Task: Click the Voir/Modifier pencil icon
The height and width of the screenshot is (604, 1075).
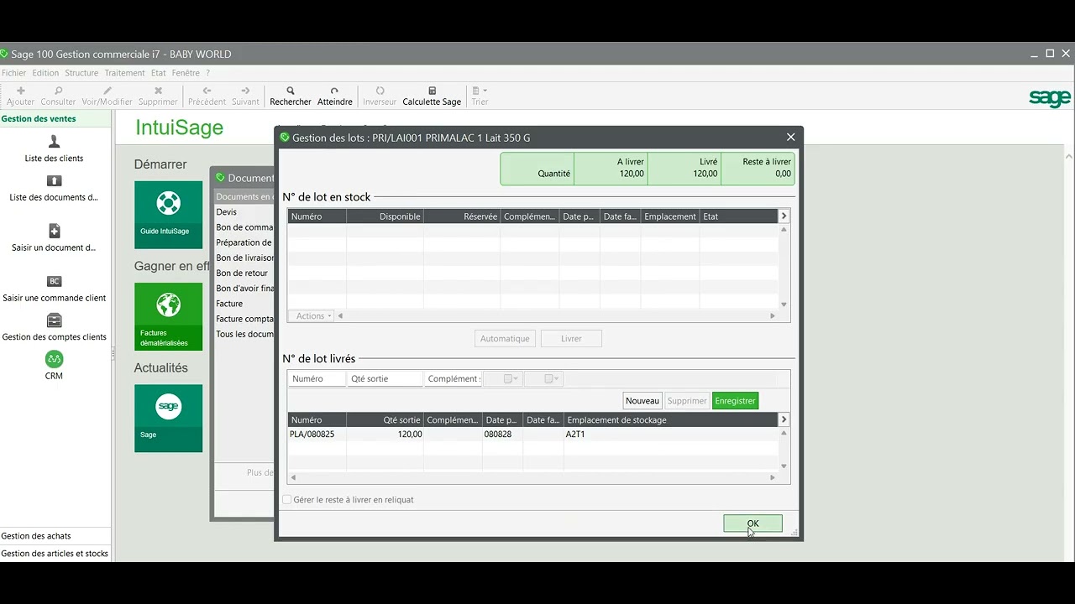Action: [x=107, y=91]
